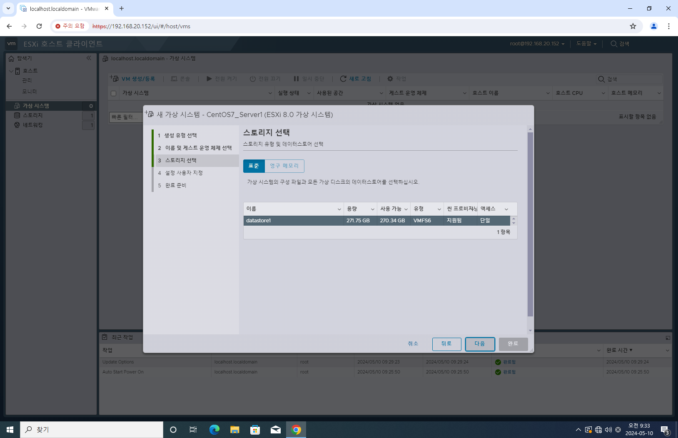Click the 전원 끄기 power-off icon
Viewport: 678px width, 438px height.
pos(253,79)
